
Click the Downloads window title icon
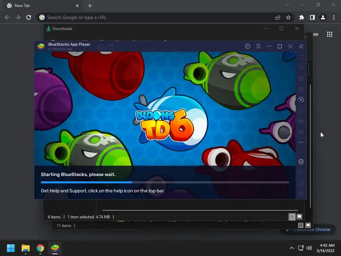click(x=49, y=29)
